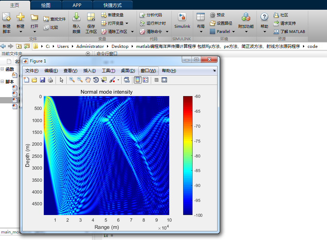Click 查找文件 button
The height and width of the screenshot is (240, 327).
coord(55,19)
